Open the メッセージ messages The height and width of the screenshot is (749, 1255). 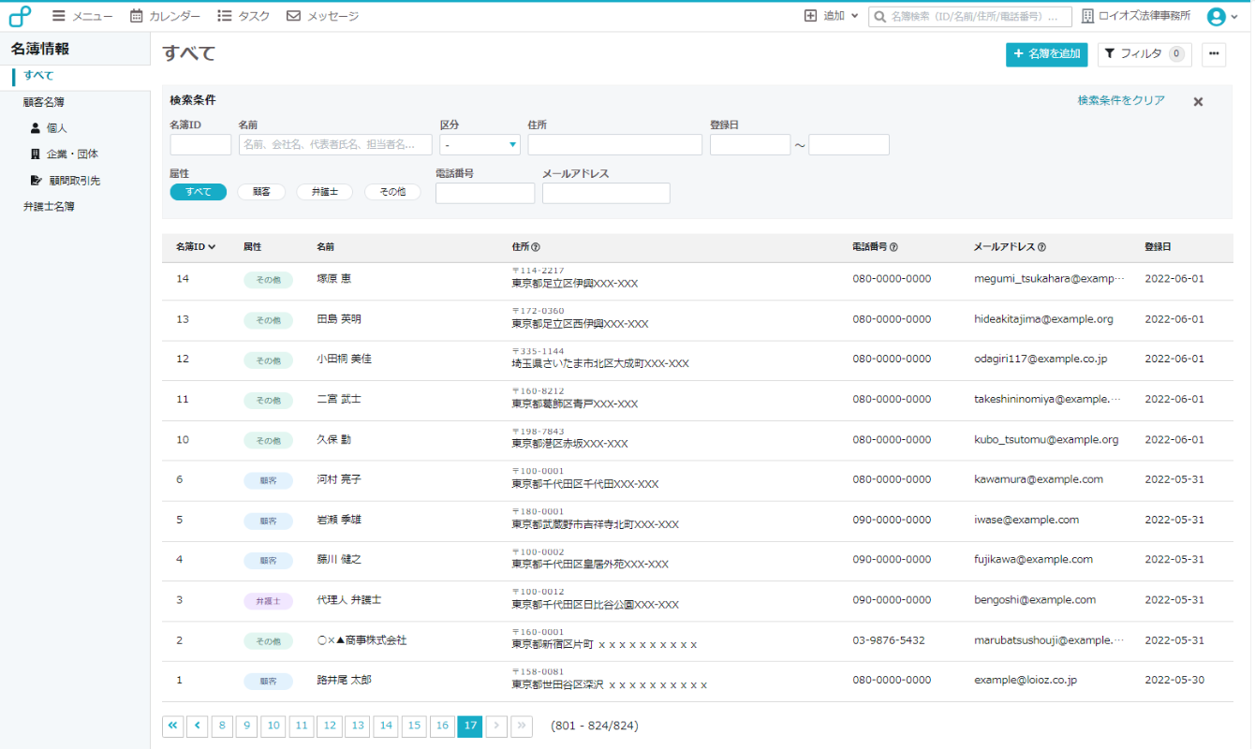click(x=322, y=16)
